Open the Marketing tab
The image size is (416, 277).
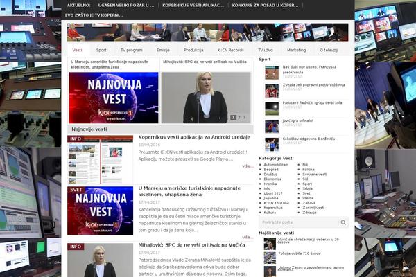pos(296,50)
